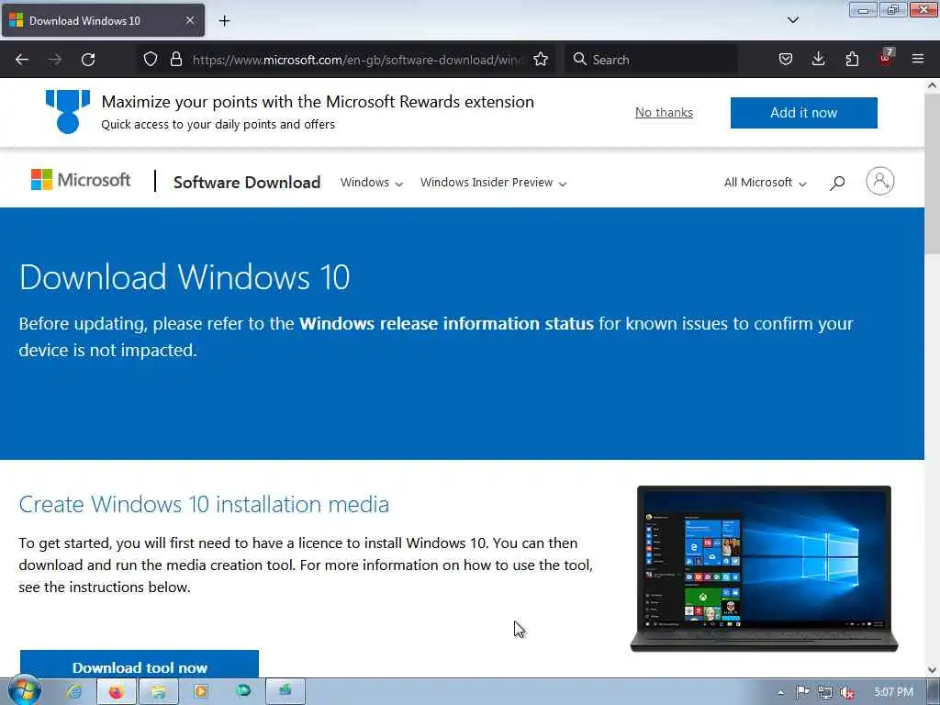The width and height of the screenshot is (940, 705).
Task: Click the page vertical scrollbar thumb
Action: [932, 173]
